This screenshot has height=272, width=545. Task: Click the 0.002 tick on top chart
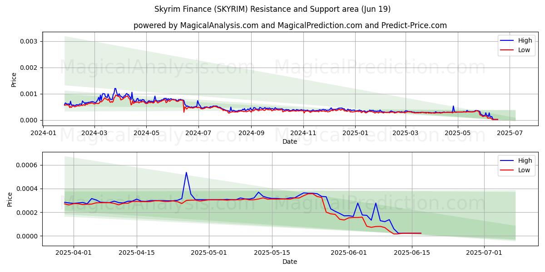tap(30, 68)
